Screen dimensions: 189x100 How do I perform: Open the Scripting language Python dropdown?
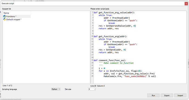tap(56, 89)
